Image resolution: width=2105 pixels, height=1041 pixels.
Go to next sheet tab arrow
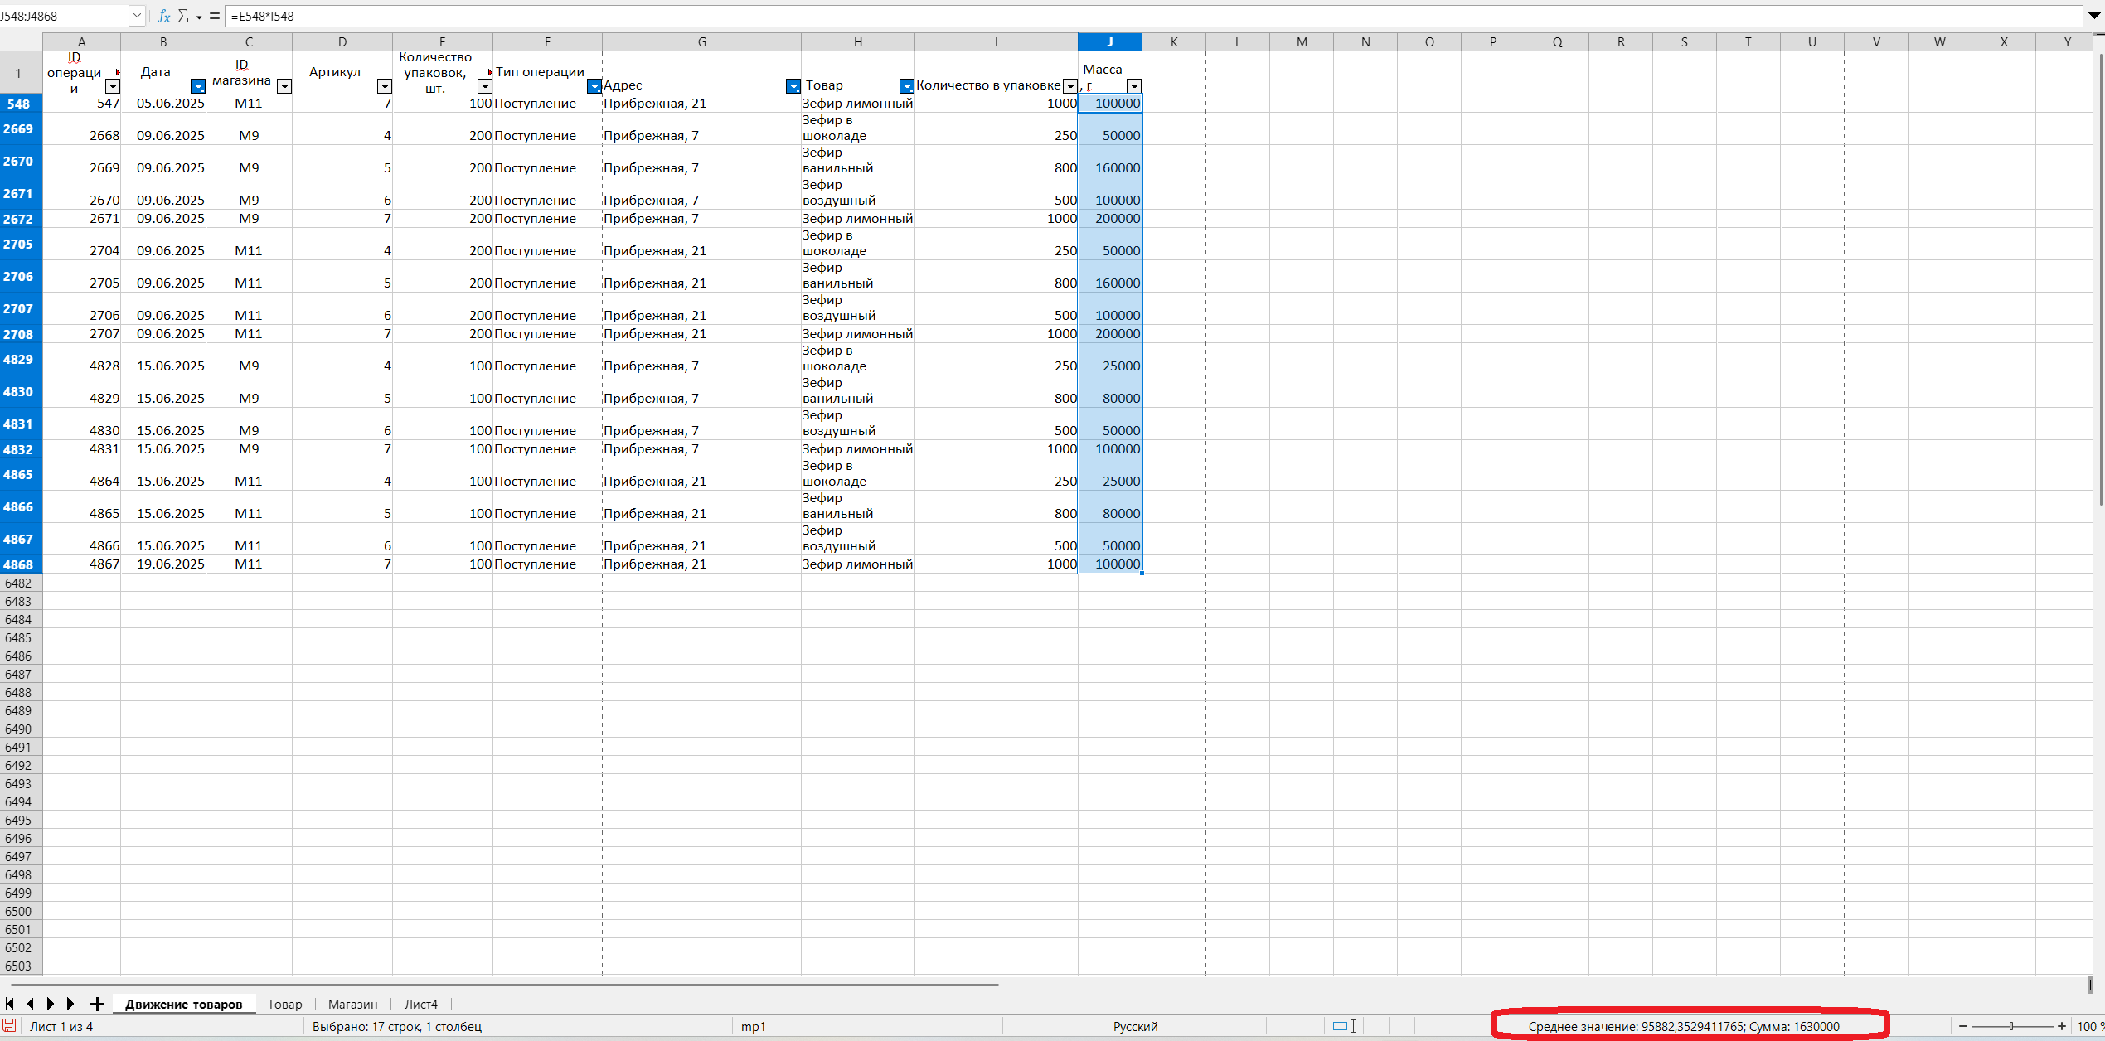point(51,1004)
